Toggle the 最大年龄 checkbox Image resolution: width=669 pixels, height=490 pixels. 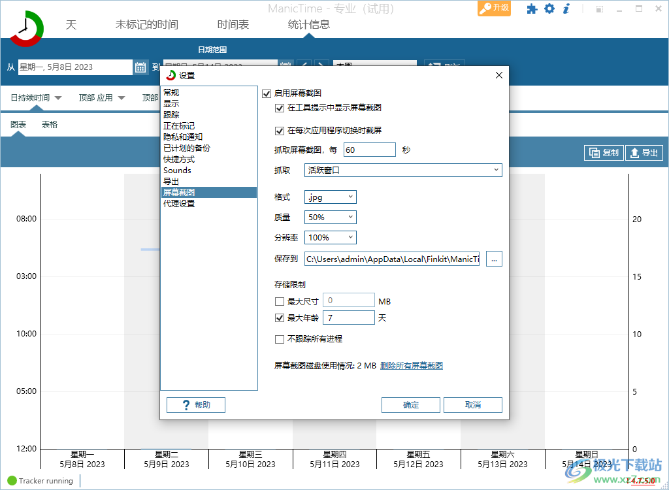click(280, 318)
